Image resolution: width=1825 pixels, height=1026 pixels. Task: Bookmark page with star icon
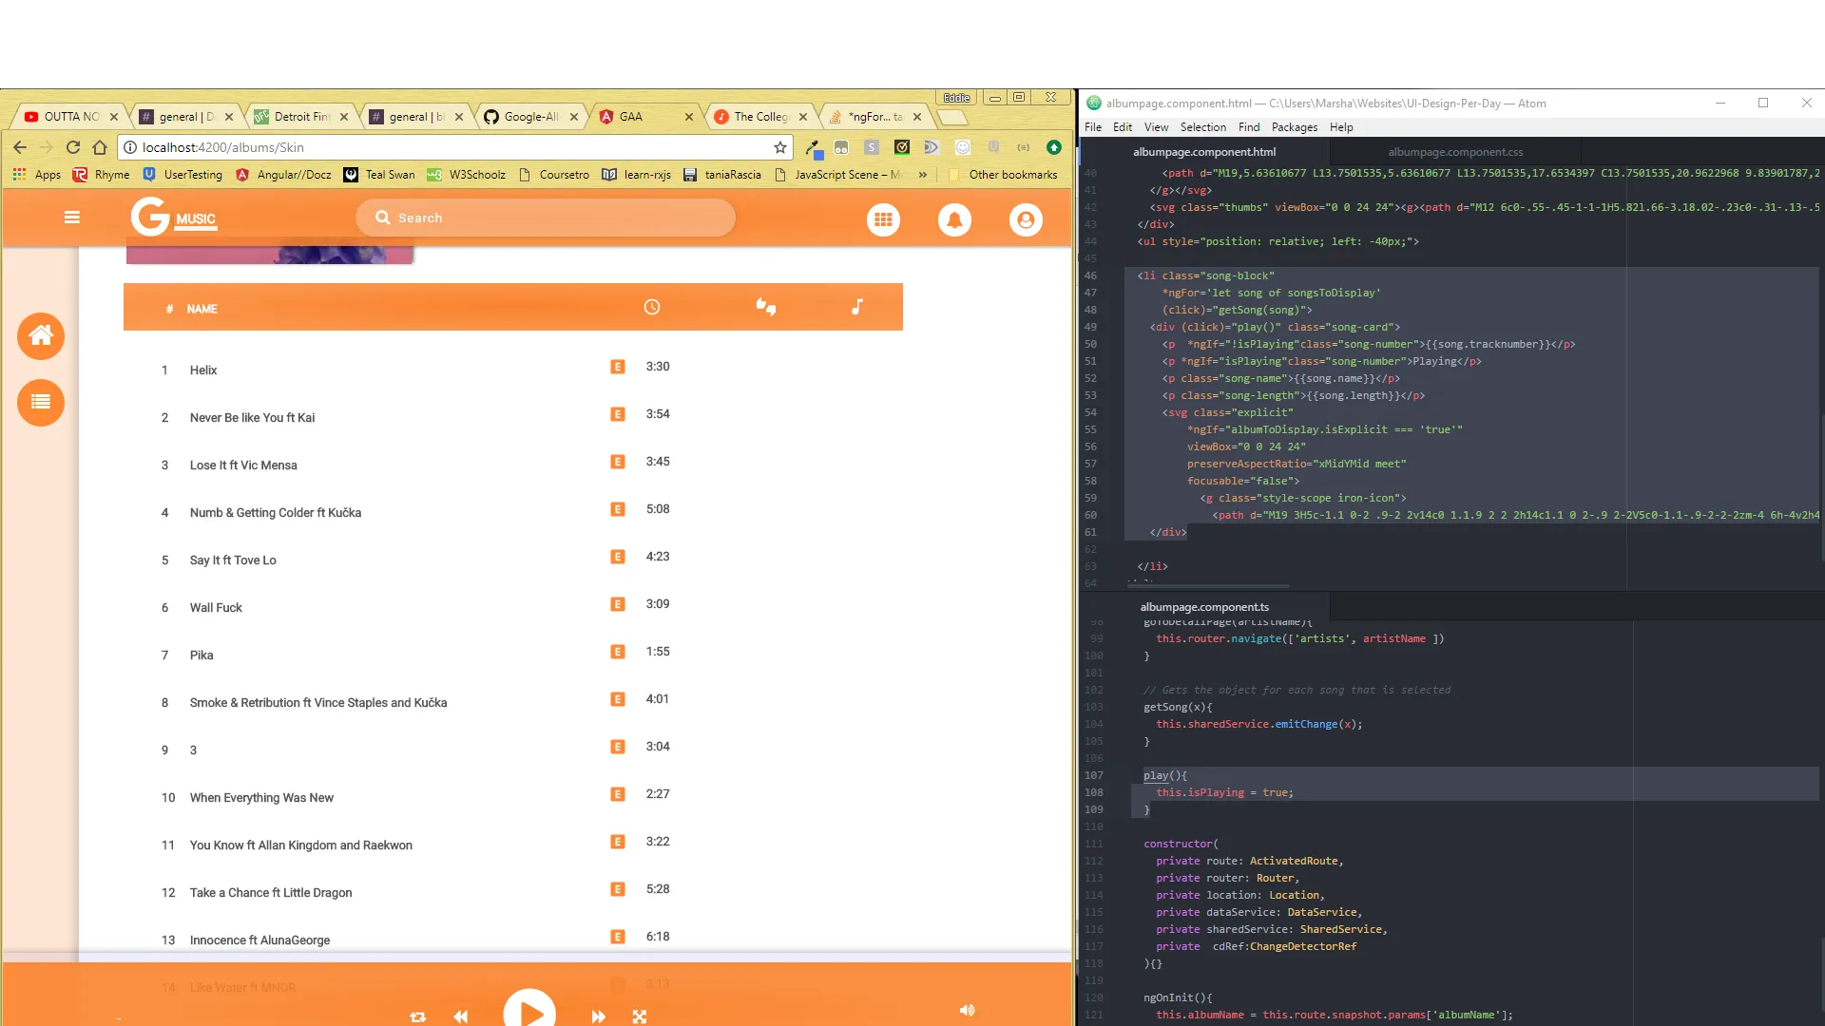pos(780,147)
